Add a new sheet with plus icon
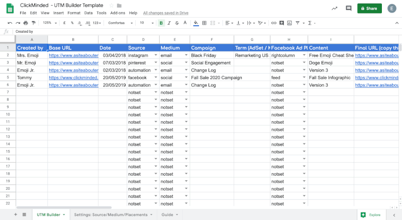 pyautogui.click(x=15, y=214)
